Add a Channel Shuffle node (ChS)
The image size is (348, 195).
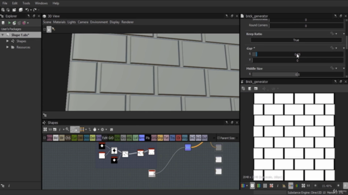point(68,138)
